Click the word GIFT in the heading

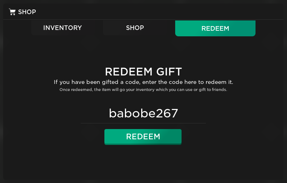pos(169,72)
